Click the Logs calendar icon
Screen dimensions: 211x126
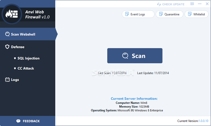point(7,80)
